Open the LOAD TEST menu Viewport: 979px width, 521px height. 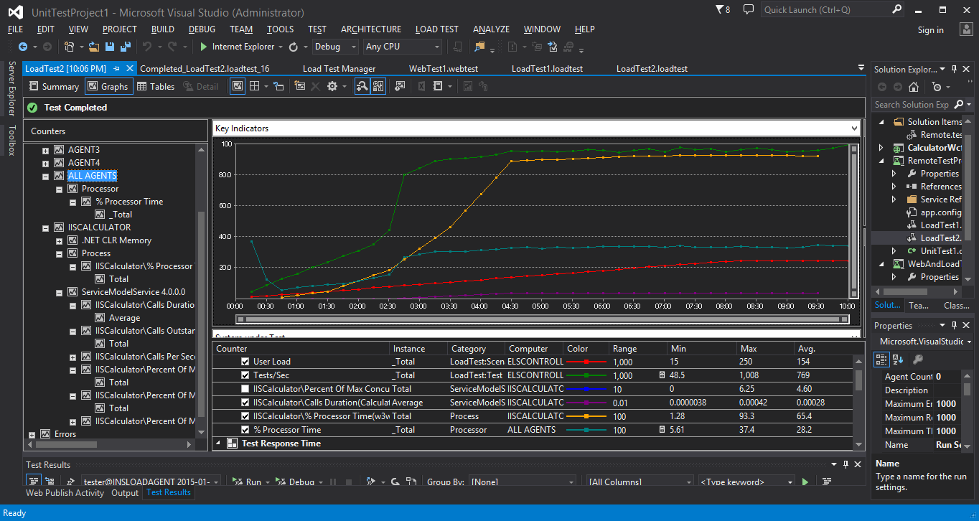point(436,29)
